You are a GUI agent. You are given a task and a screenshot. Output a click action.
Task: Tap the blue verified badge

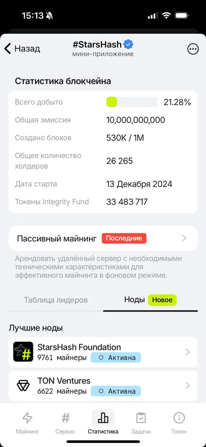tap(128, 44)
